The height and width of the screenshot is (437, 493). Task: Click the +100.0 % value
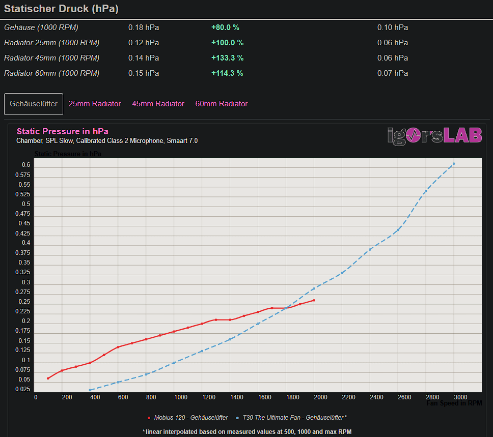[x=227, y=43]
